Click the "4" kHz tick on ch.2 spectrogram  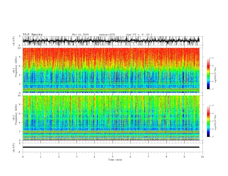pyautogui.click(x=20, y=123)
